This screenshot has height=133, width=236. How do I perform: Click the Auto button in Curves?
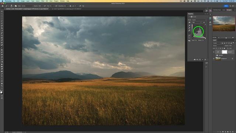point(204,22)
